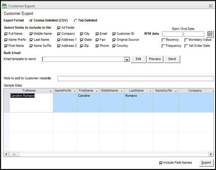
Task: Click the Company column header
Action: pos(196,91)
